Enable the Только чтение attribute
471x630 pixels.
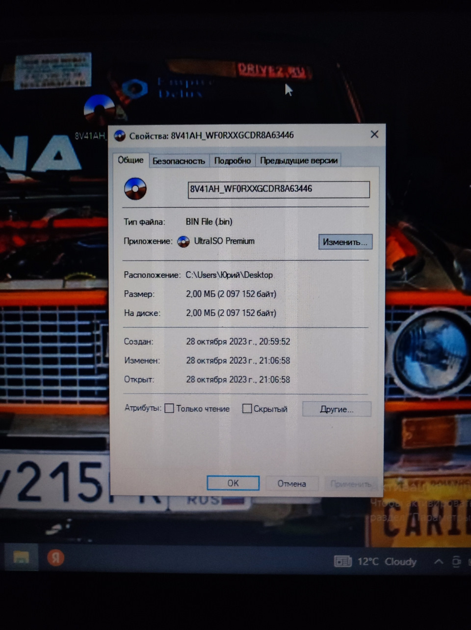click(x=169, y=408)
